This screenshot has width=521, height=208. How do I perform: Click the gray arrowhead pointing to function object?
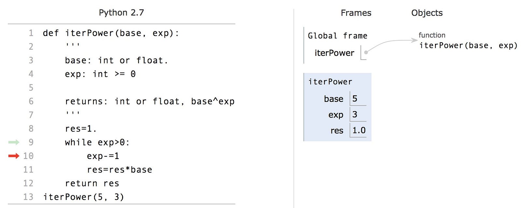click(414, 40)
